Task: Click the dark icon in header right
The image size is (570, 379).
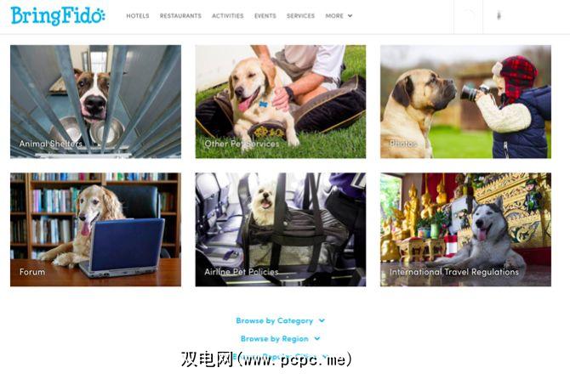Action: pos(499,15)
